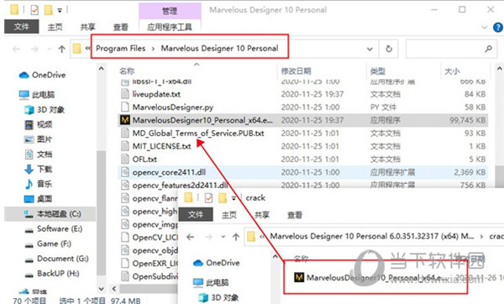The width and height of the screenshot is (504, 304).
Task: Click the opencv_core2411.dll file icon
Action: coord(124,172)
